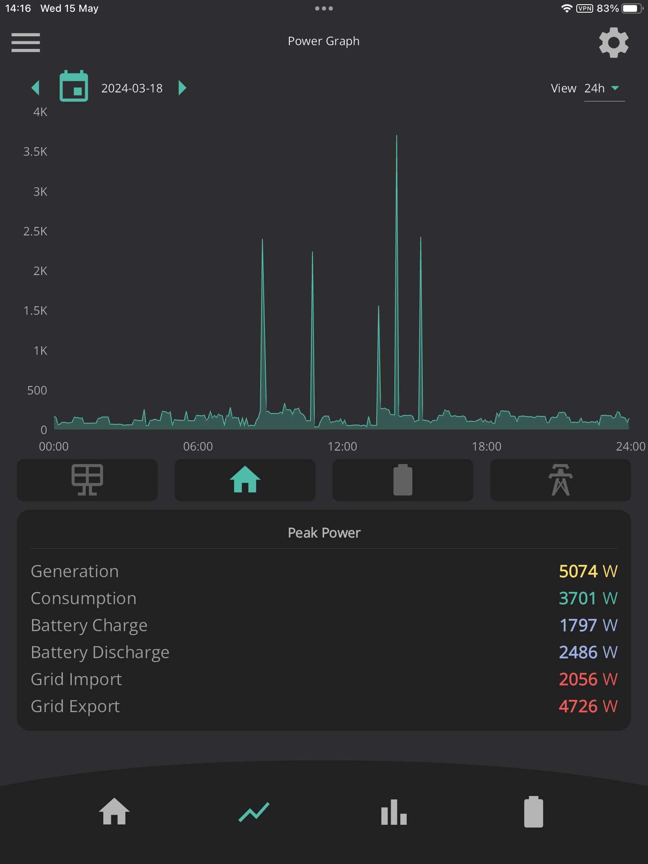This screenshot has width=648, height=864.
Task: Open bar chart statistics tab
Action: click(x=394, y=812)
